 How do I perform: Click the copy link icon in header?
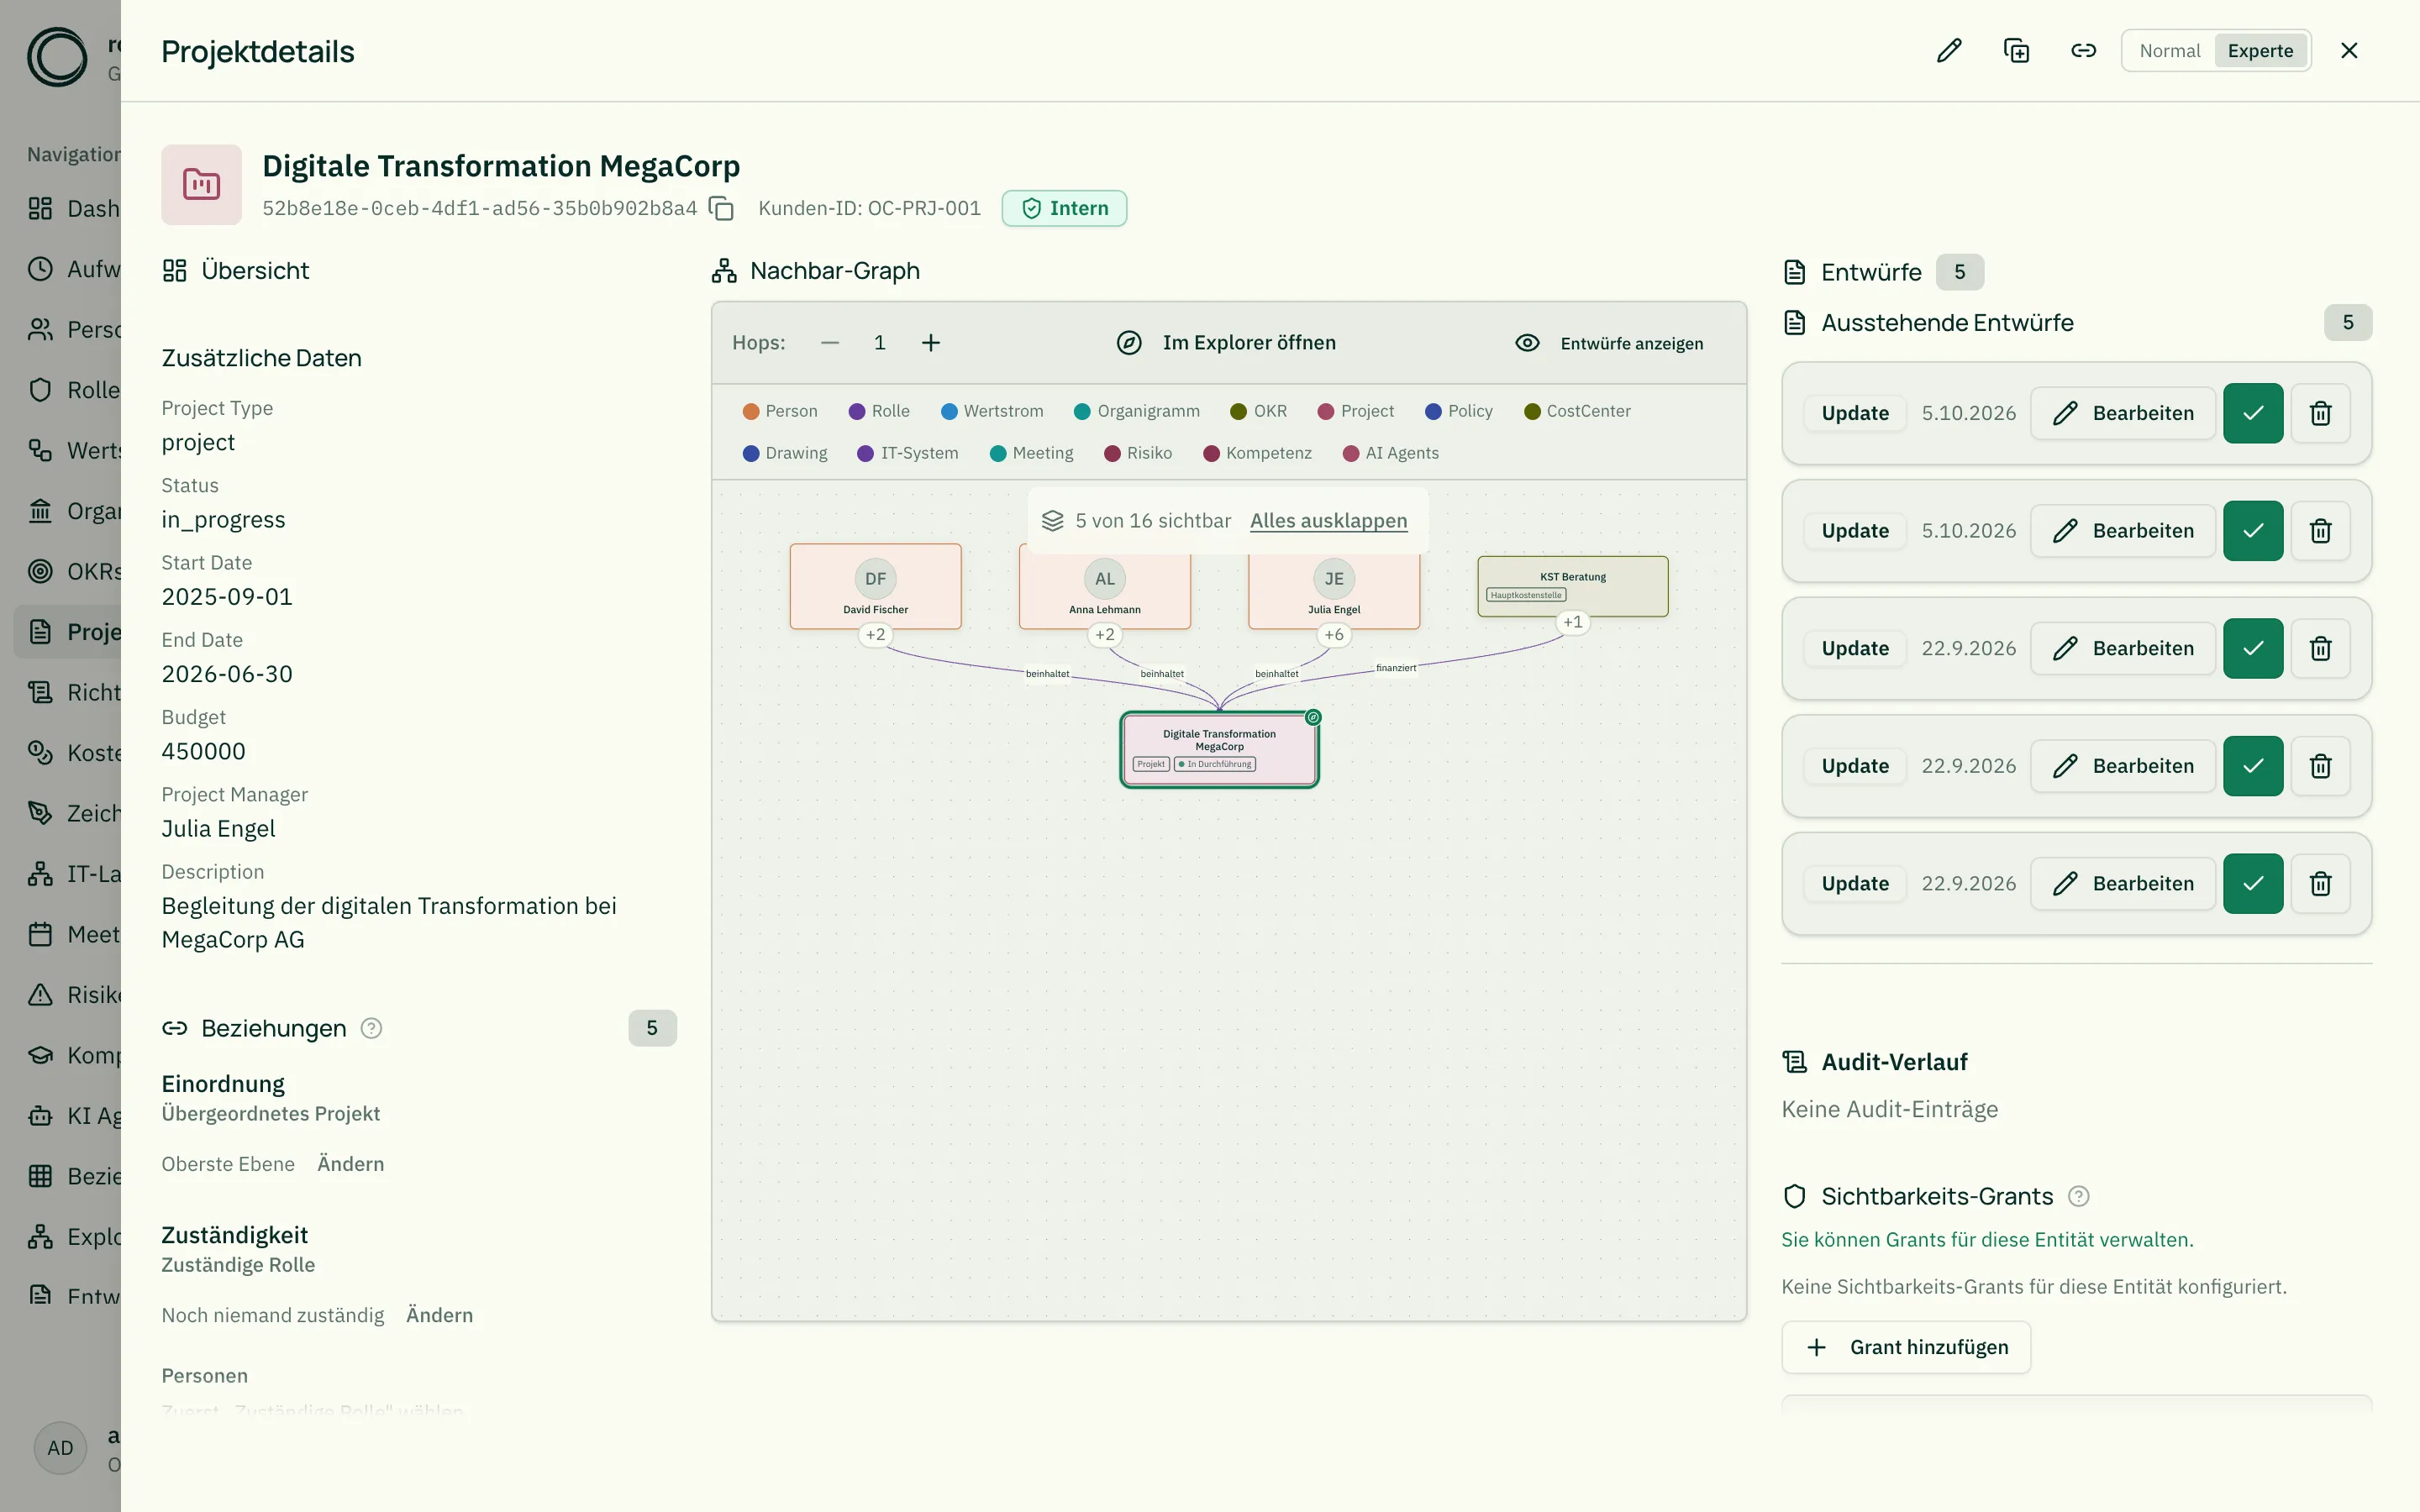click(x=2083, y=50)
